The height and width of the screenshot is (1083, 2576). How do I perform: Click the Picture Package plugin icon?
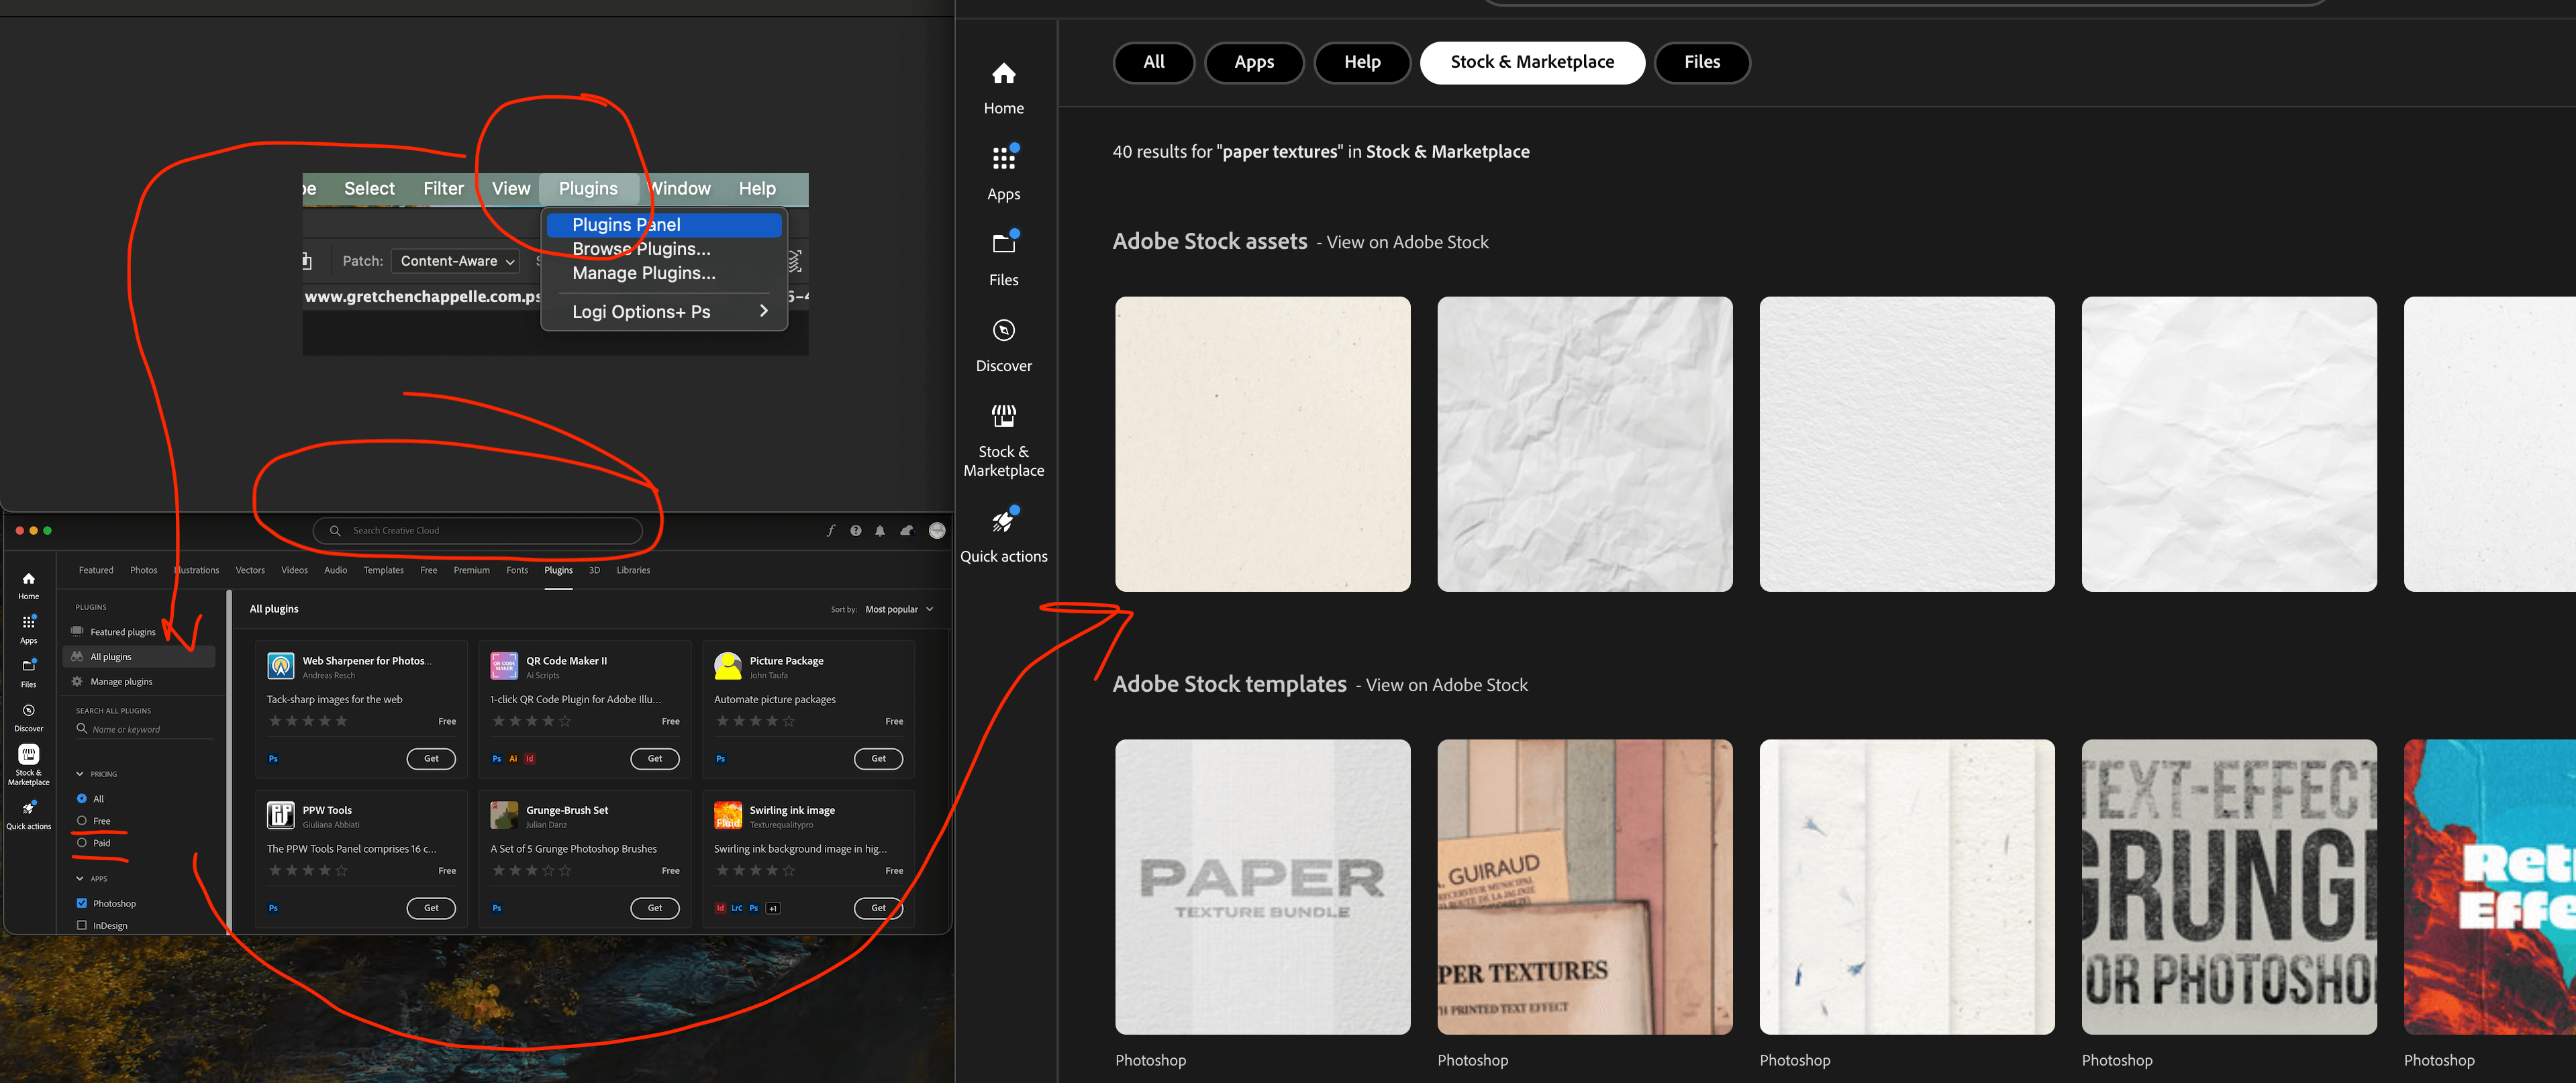[x=728, y=665]
